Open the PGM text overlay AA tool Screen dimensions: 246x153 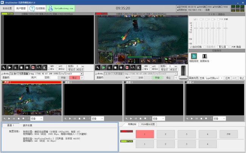[x=132, y=68]
